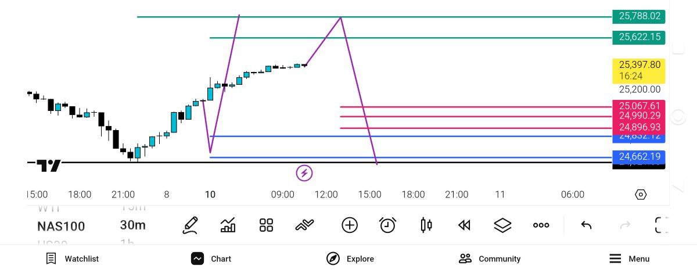Undo the last action with the left arrow

pyautogui.click(x=586, y=225)
